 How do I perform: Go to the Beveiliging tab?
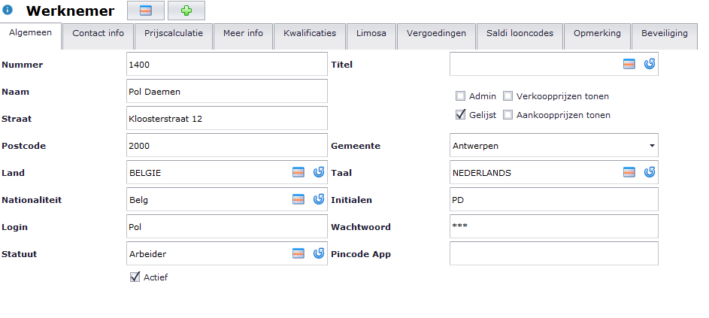664,33
